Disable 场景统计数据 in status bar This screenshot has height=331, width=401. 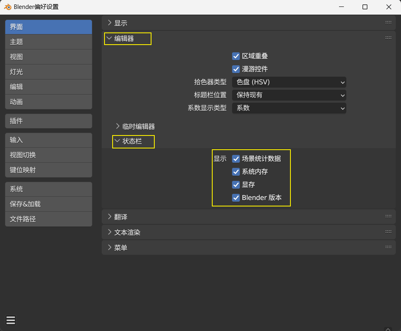point(236,159)
